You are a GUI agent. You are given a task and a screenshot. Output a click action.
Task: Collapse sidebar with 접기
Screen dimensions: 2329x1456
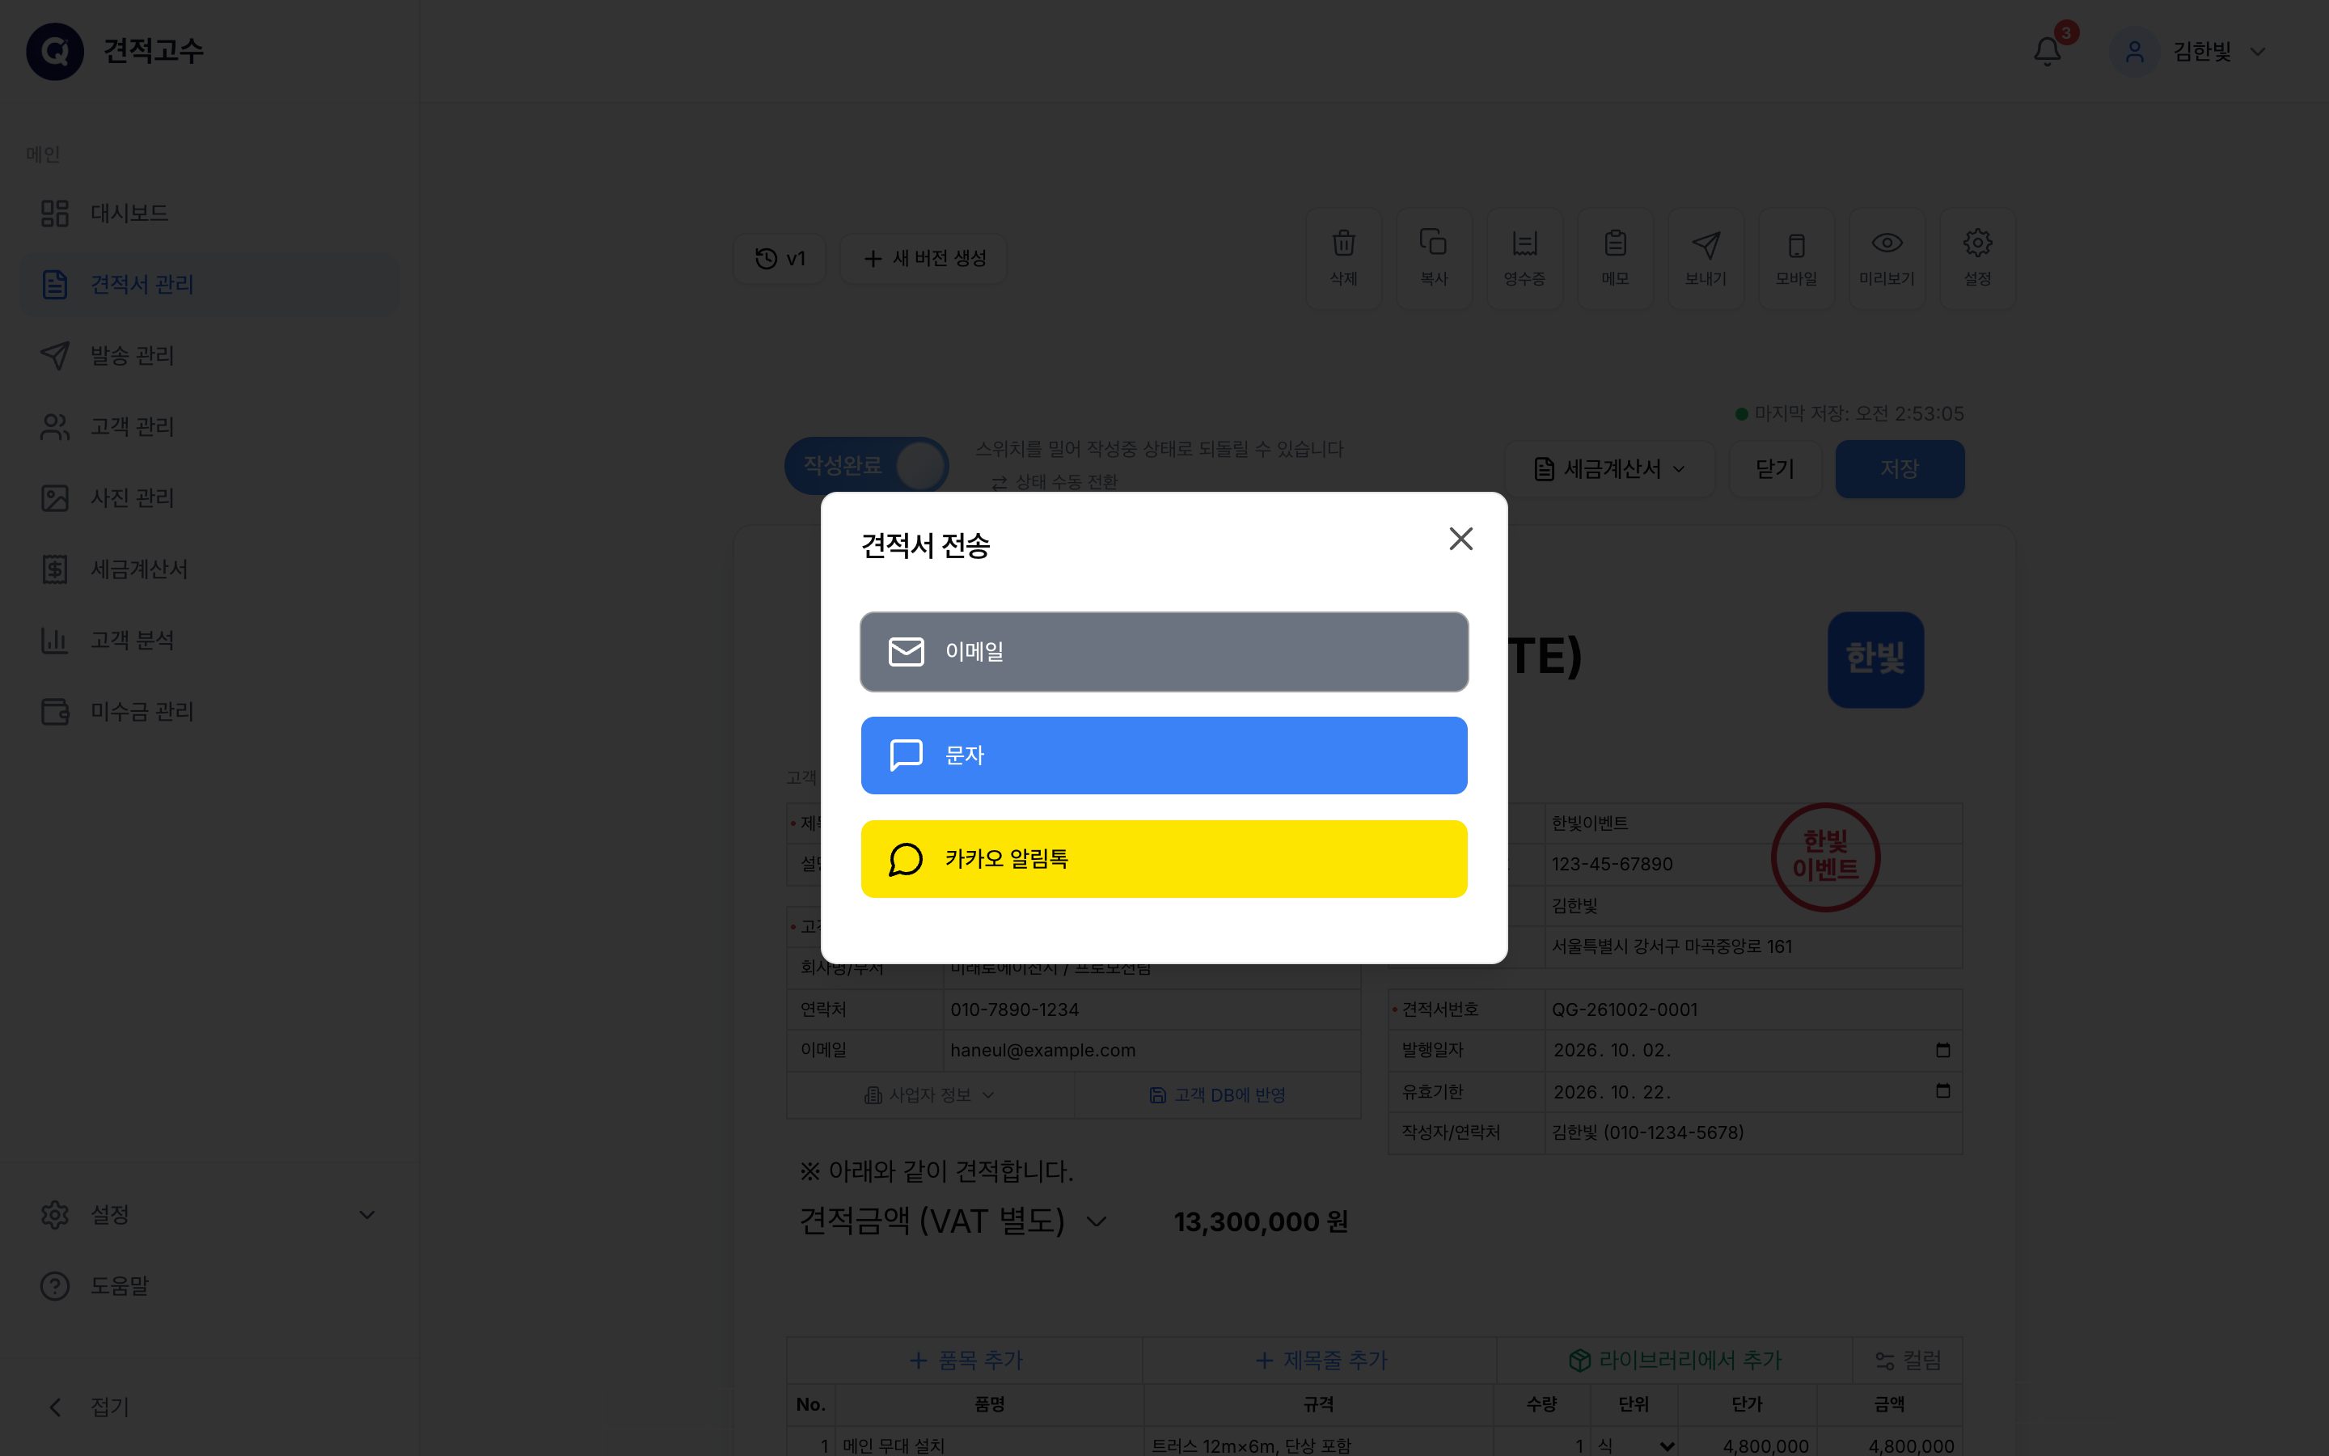point(209,1407)
